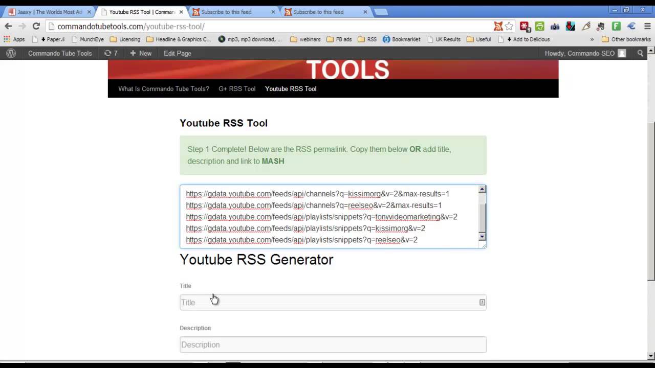
Task: Open the Bookmarklet bookmark
Action: point(401,39)
